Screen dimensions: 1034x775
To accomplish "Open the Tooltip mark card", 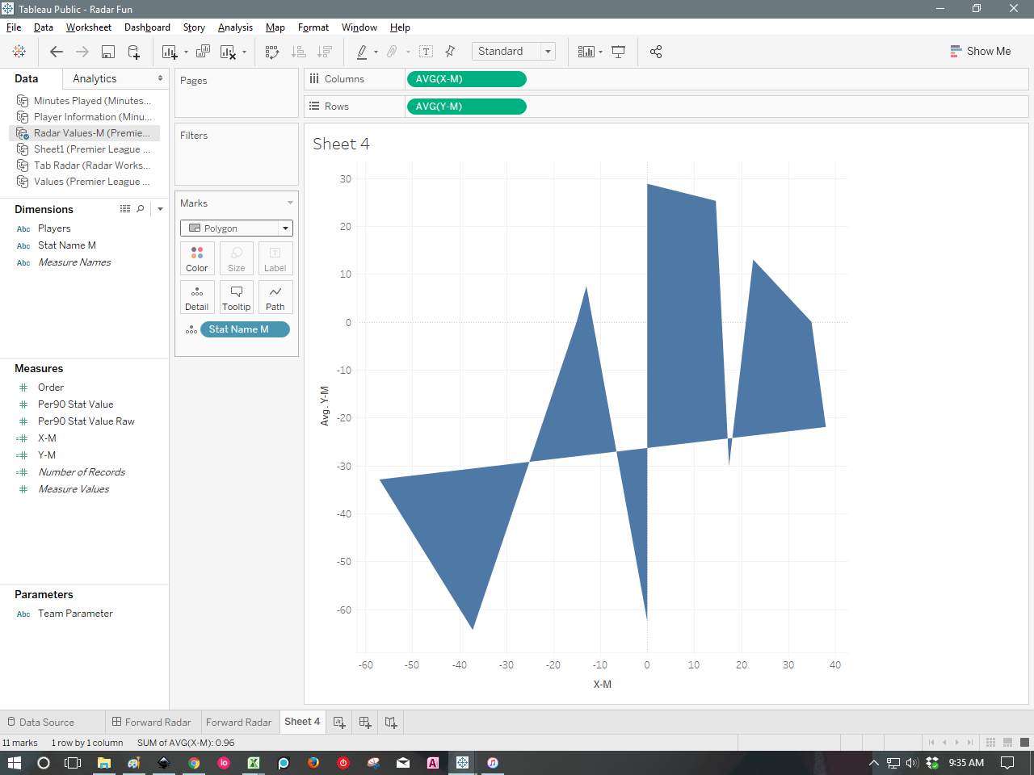I will point(236,297).
